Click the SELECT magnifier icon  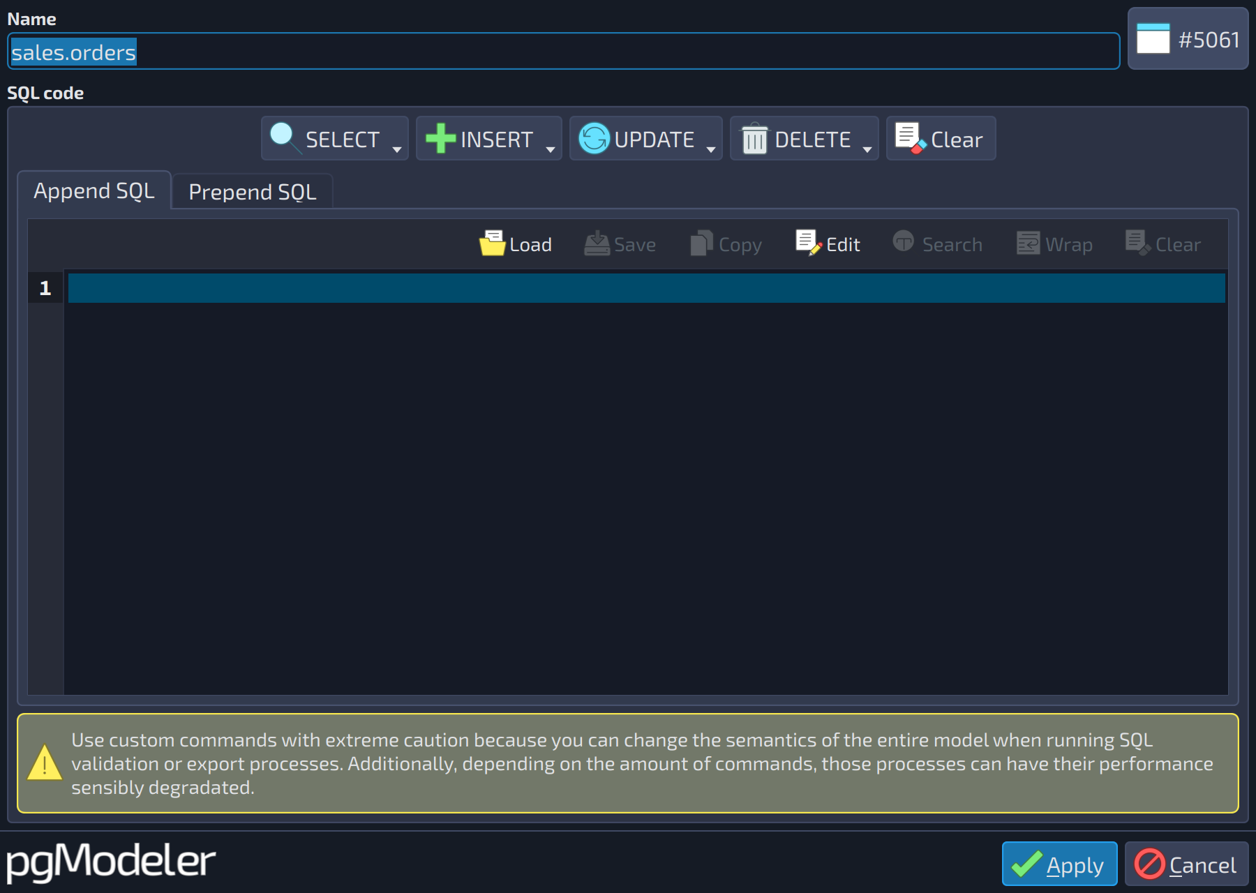[285, 137]
